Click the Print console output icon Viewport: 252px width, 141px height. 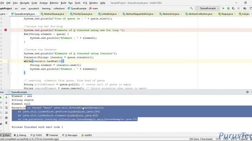[x=6, y=118]
